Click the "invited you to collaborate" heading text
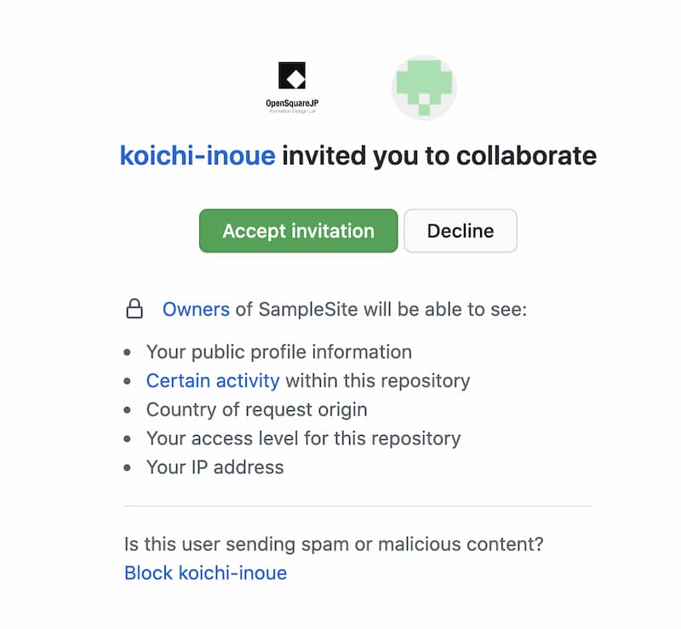681x629 pixels. [x=439, y=157]
